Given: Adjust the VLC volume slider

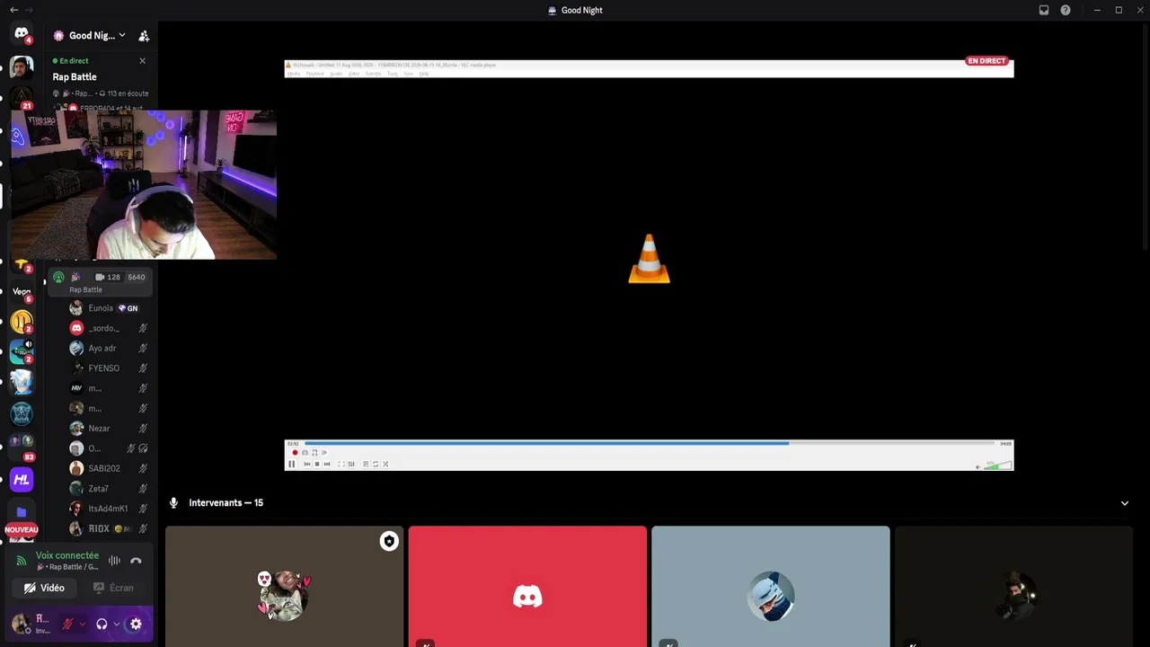Looking at the screenshot, I should [996, 465].
